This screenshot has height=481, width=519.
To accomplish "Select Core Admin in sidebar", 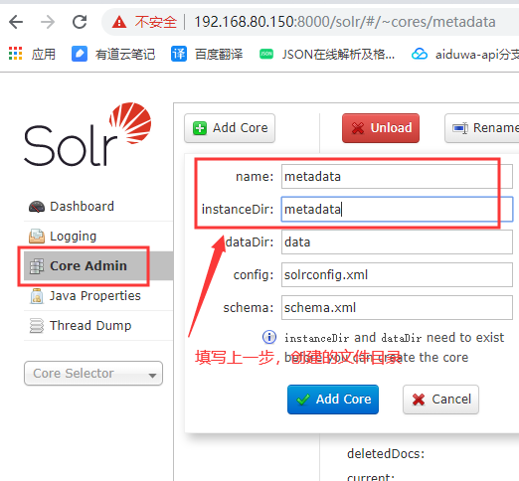I will coord(98,265).
